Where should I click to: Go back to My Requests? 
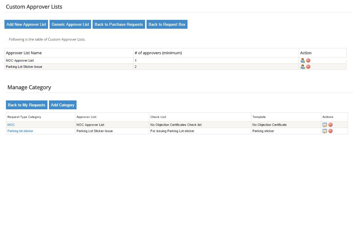(x=26, y=105)
